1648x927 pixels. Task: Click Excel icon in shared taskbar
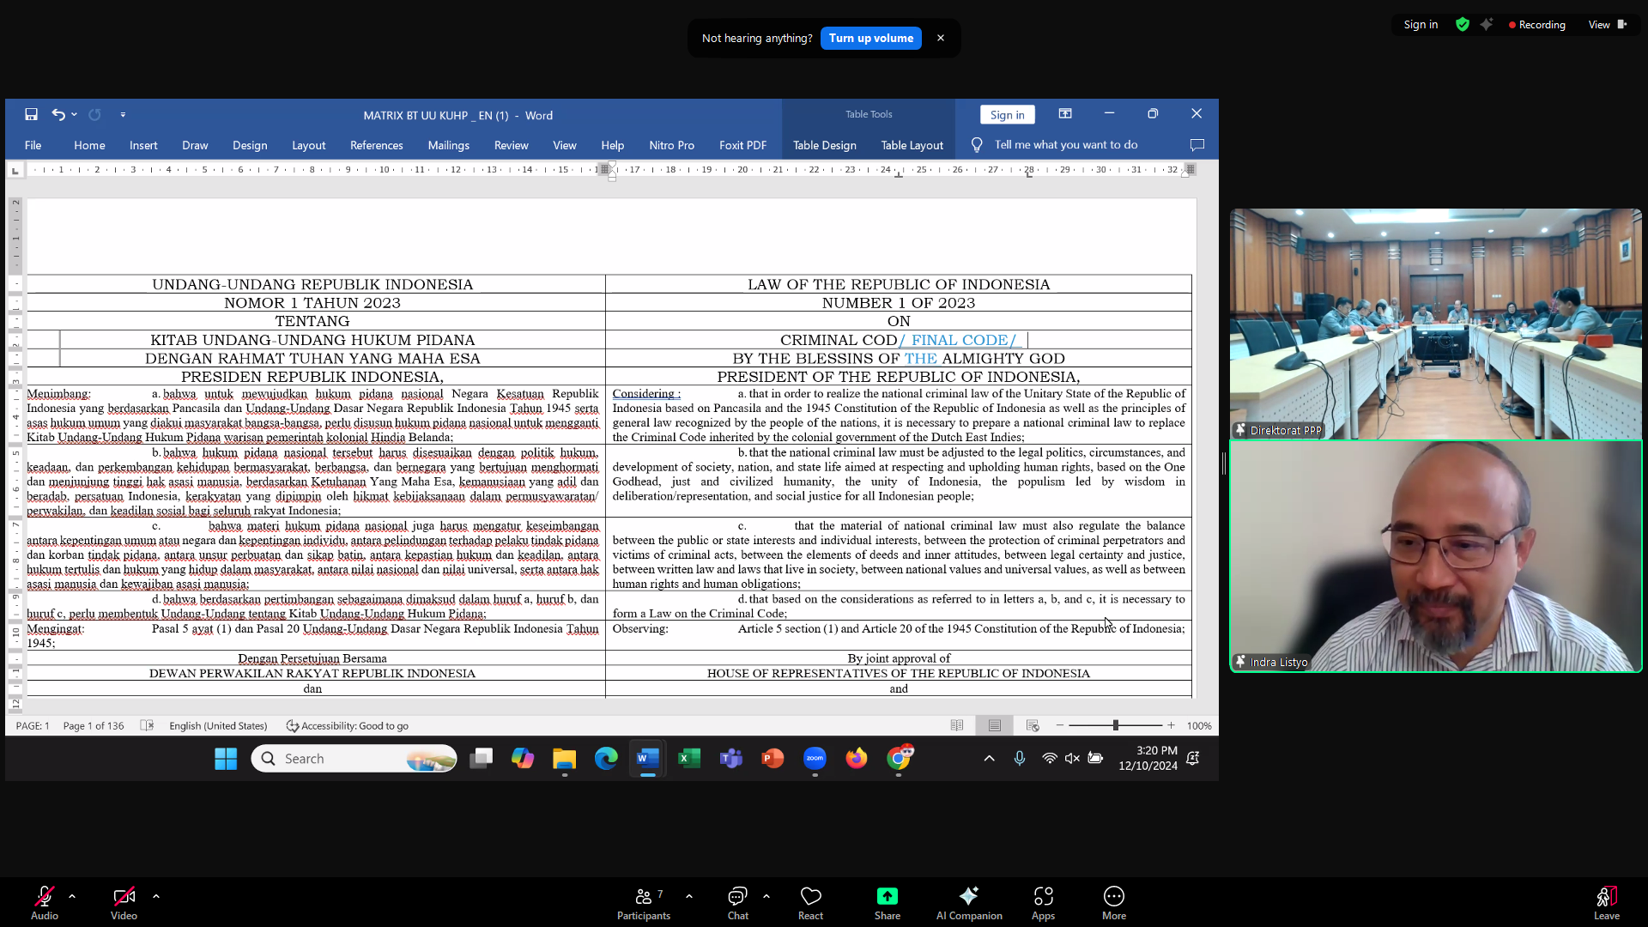point(688,759)
